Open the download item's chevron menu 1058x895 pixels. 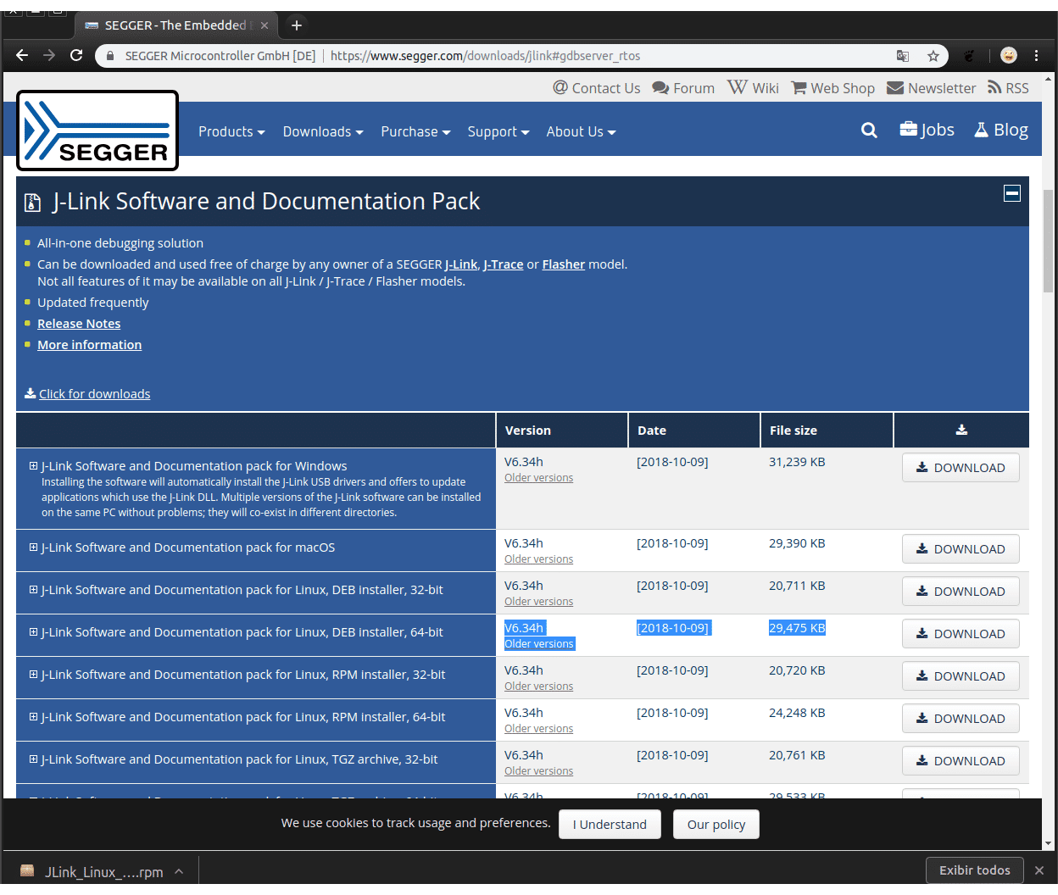pos(179,871)
